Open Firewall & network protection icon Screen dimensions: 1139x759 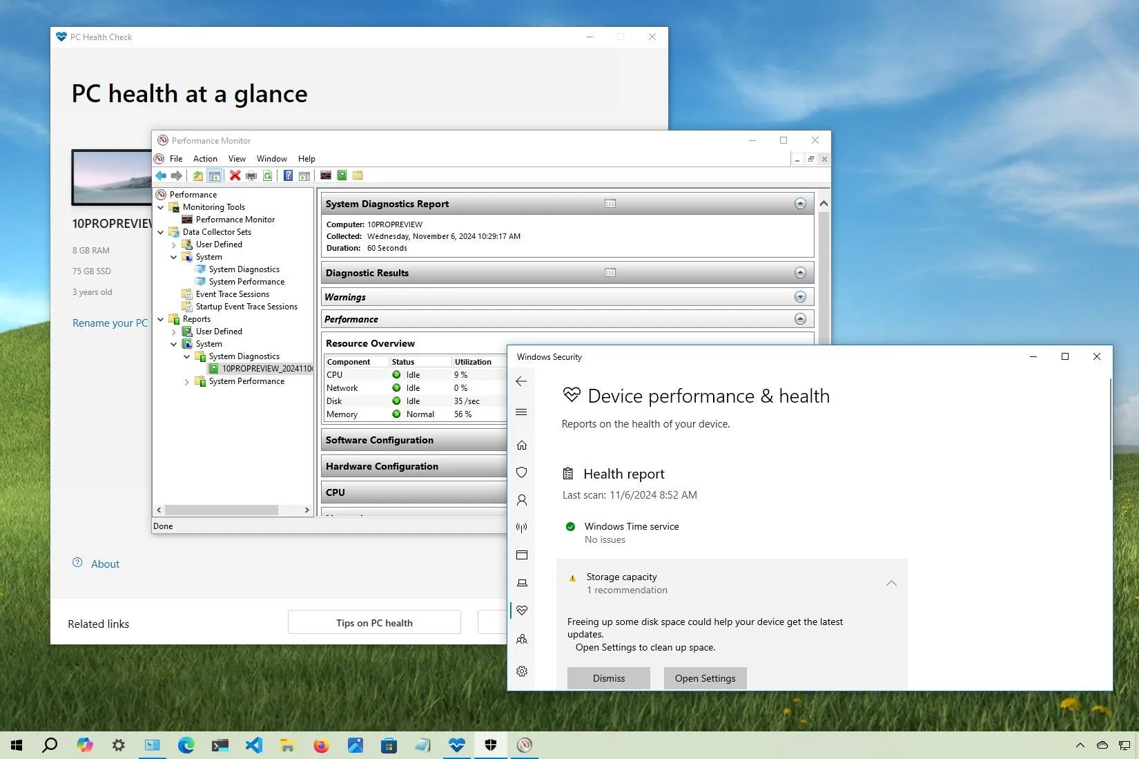tap(522, 527)
